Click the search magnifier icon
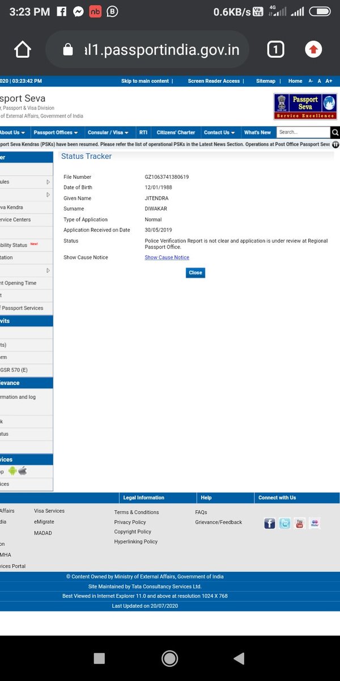340x681 pixels. pos(335,133)
